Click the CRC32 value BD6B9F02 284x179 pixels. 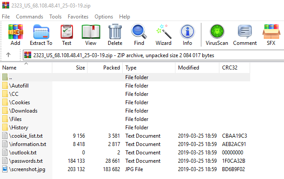233,169
